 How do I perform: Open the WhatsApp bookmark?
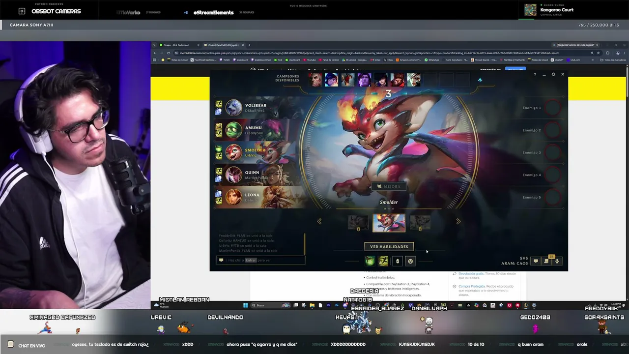click(432, 60)
